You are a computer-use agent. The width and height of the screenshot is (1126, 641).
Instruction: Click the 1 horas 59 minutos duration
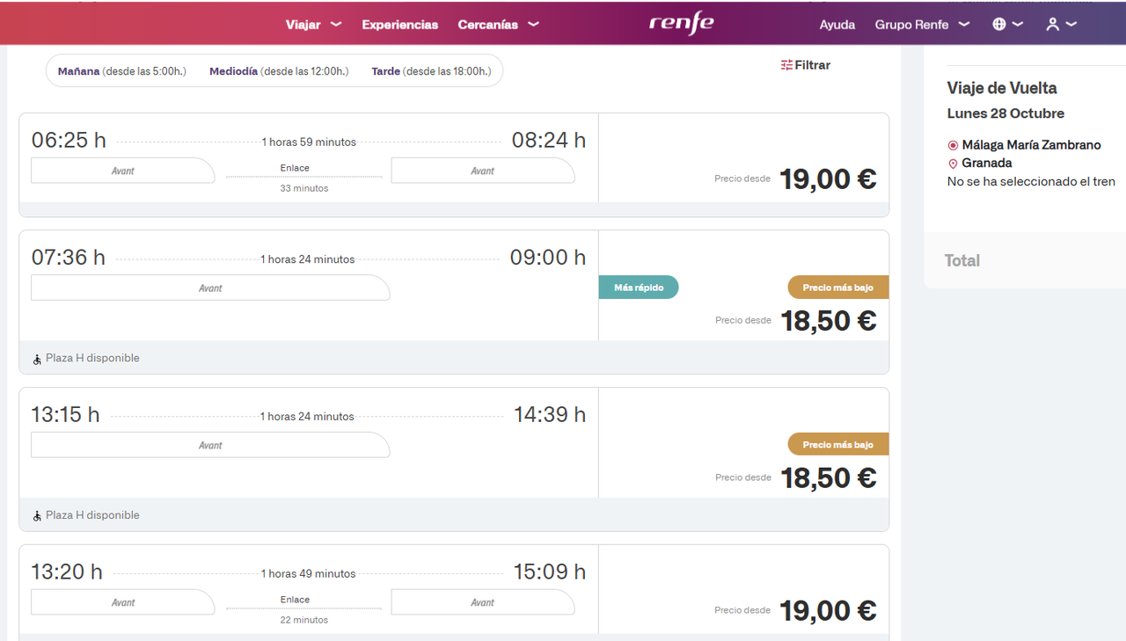(309, 142)
